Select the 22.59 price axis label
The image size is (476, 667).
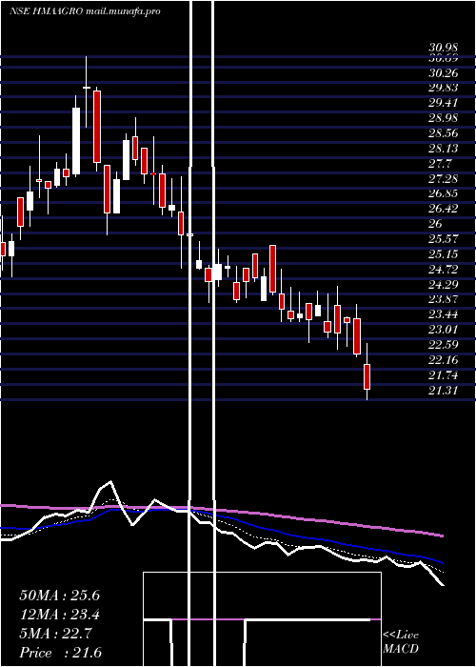(444, 344)
